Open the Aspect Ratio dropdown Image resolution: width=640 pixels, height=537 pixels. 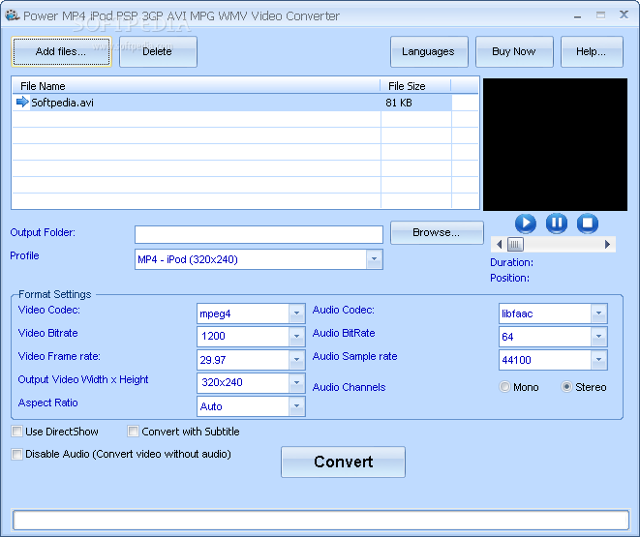pos(296,406)
